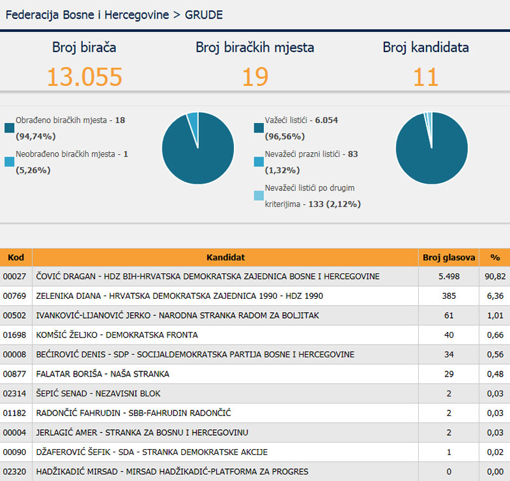Click the 133 (2,12%) invalid ballots value
The height and width of the screenshot is (481, 510).
click(335, 204)
